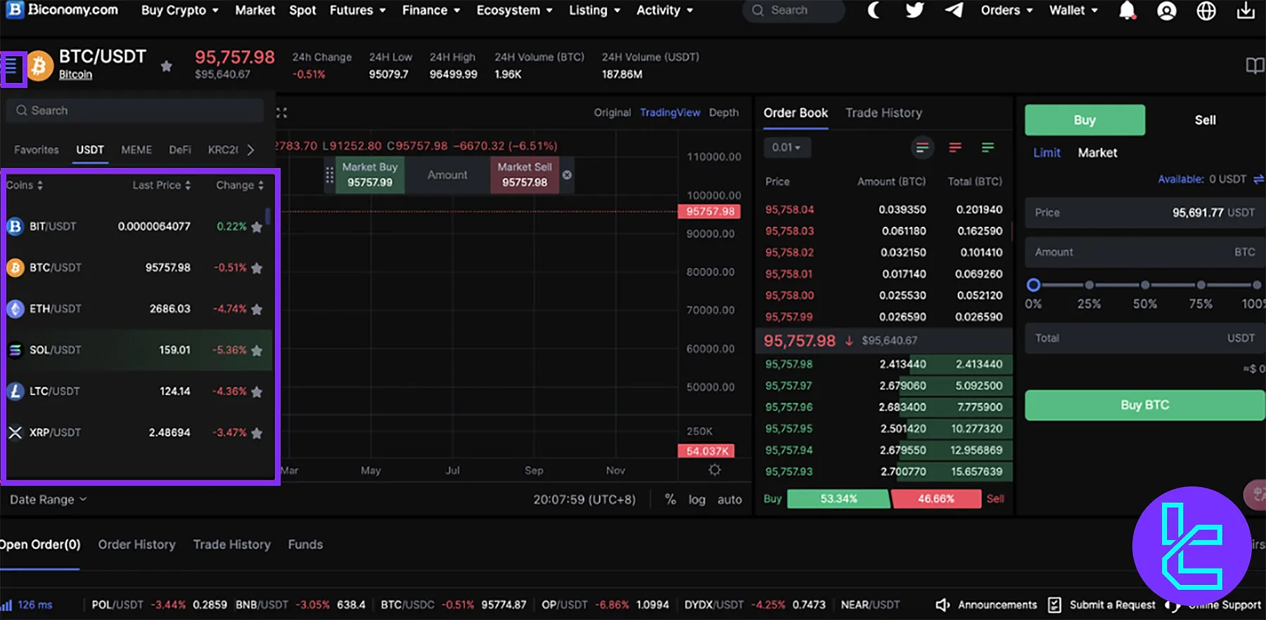Switch to Trade History tab beside Order Book
The width and height of the screenshot is (1266, 620).
click(883, 113)
